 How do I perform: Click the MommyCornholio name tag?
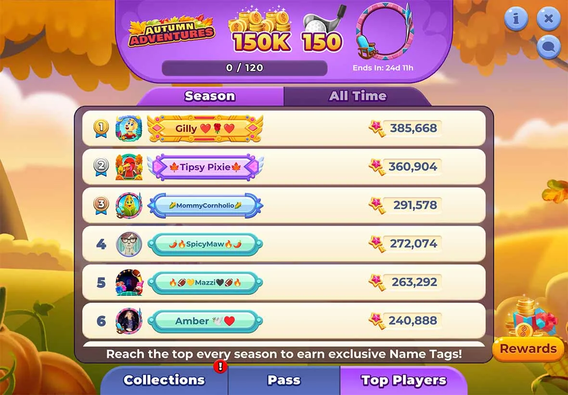click(x=206, y=206)
